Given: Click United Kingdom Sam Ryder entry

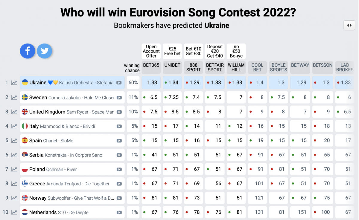Looking at the screenshot, I should 72,112.
